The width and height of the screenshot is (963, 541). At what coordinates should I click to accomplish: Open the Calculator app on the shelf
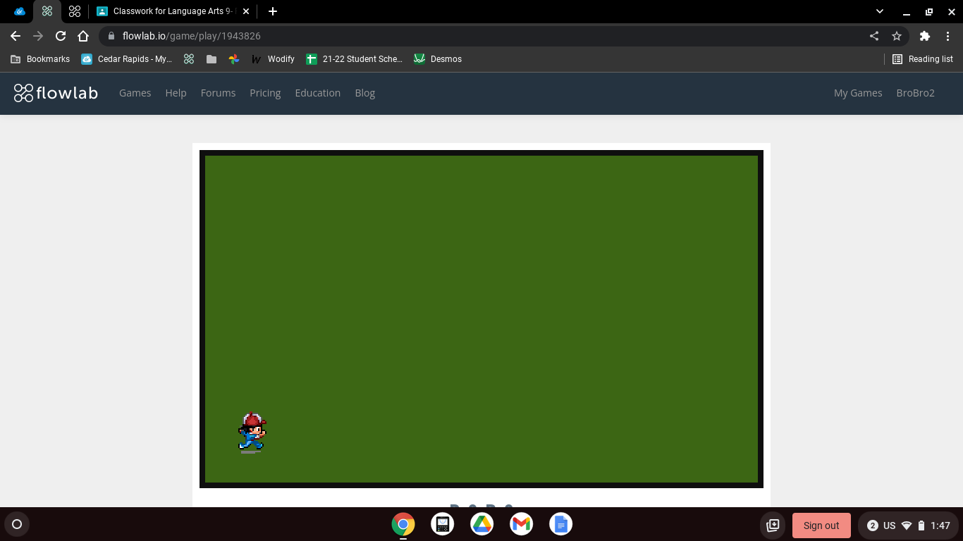click(x=443, y=524)
